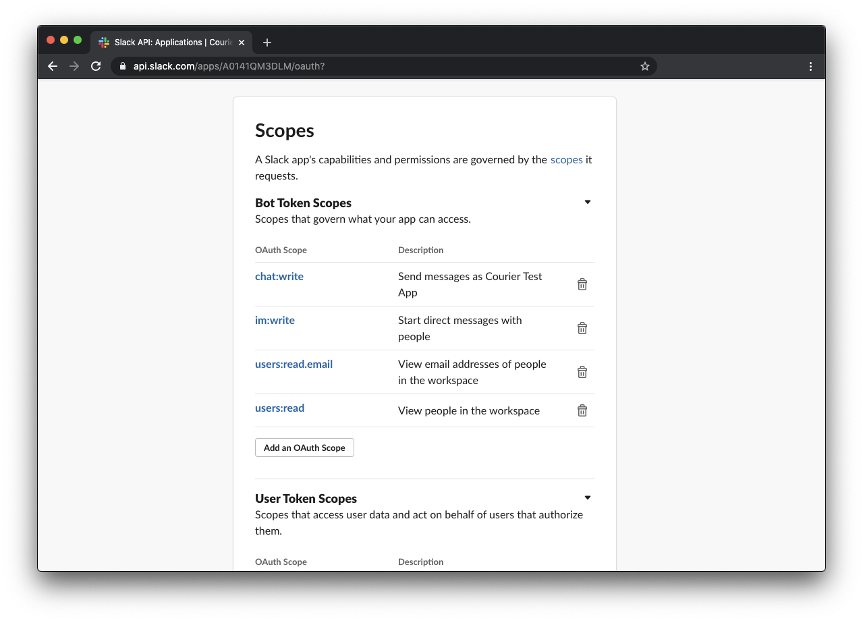
Task: Remove the users:read scope using trash icon
Action: 582,410
